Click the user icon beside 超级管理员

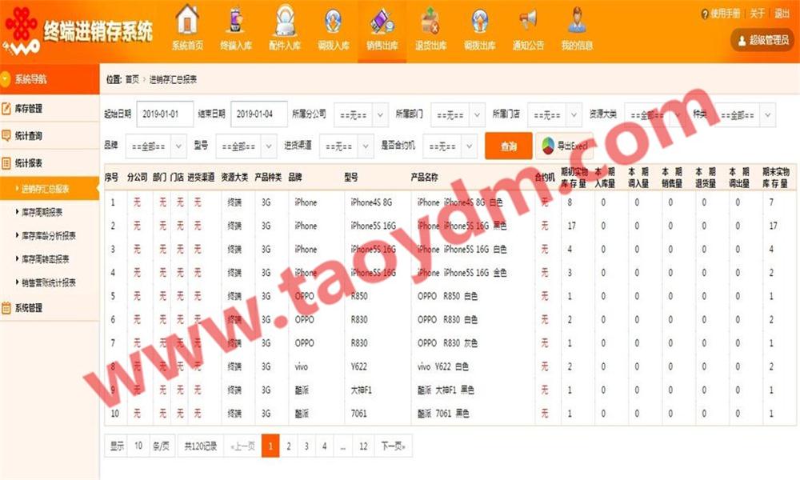[x=742, y=40]
